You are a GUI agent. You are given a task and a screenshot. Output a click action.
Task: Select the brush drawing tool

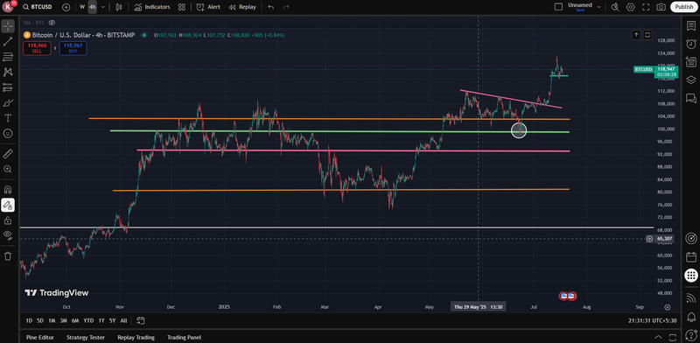tap(8, 102)
